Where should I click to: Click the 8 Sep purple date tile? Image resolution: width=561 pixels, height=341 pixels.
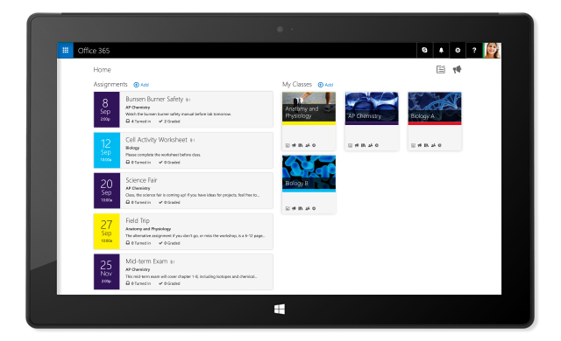click(107, 109)
